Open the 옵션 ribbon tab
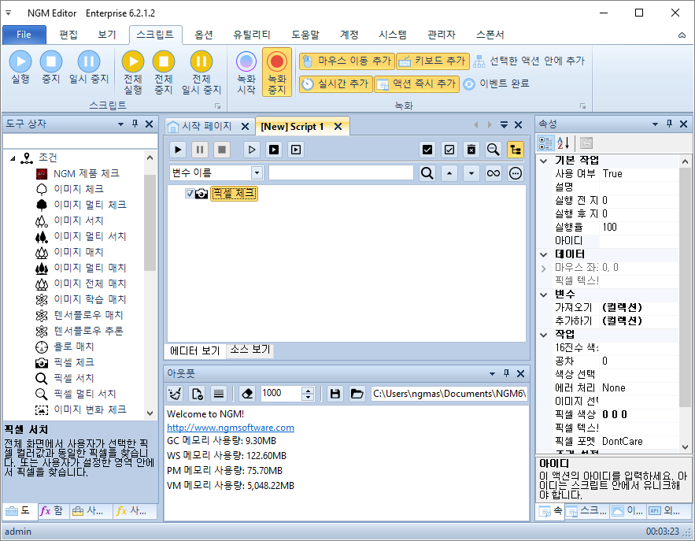This screenshot has width=695, height=541. point(203,35)
